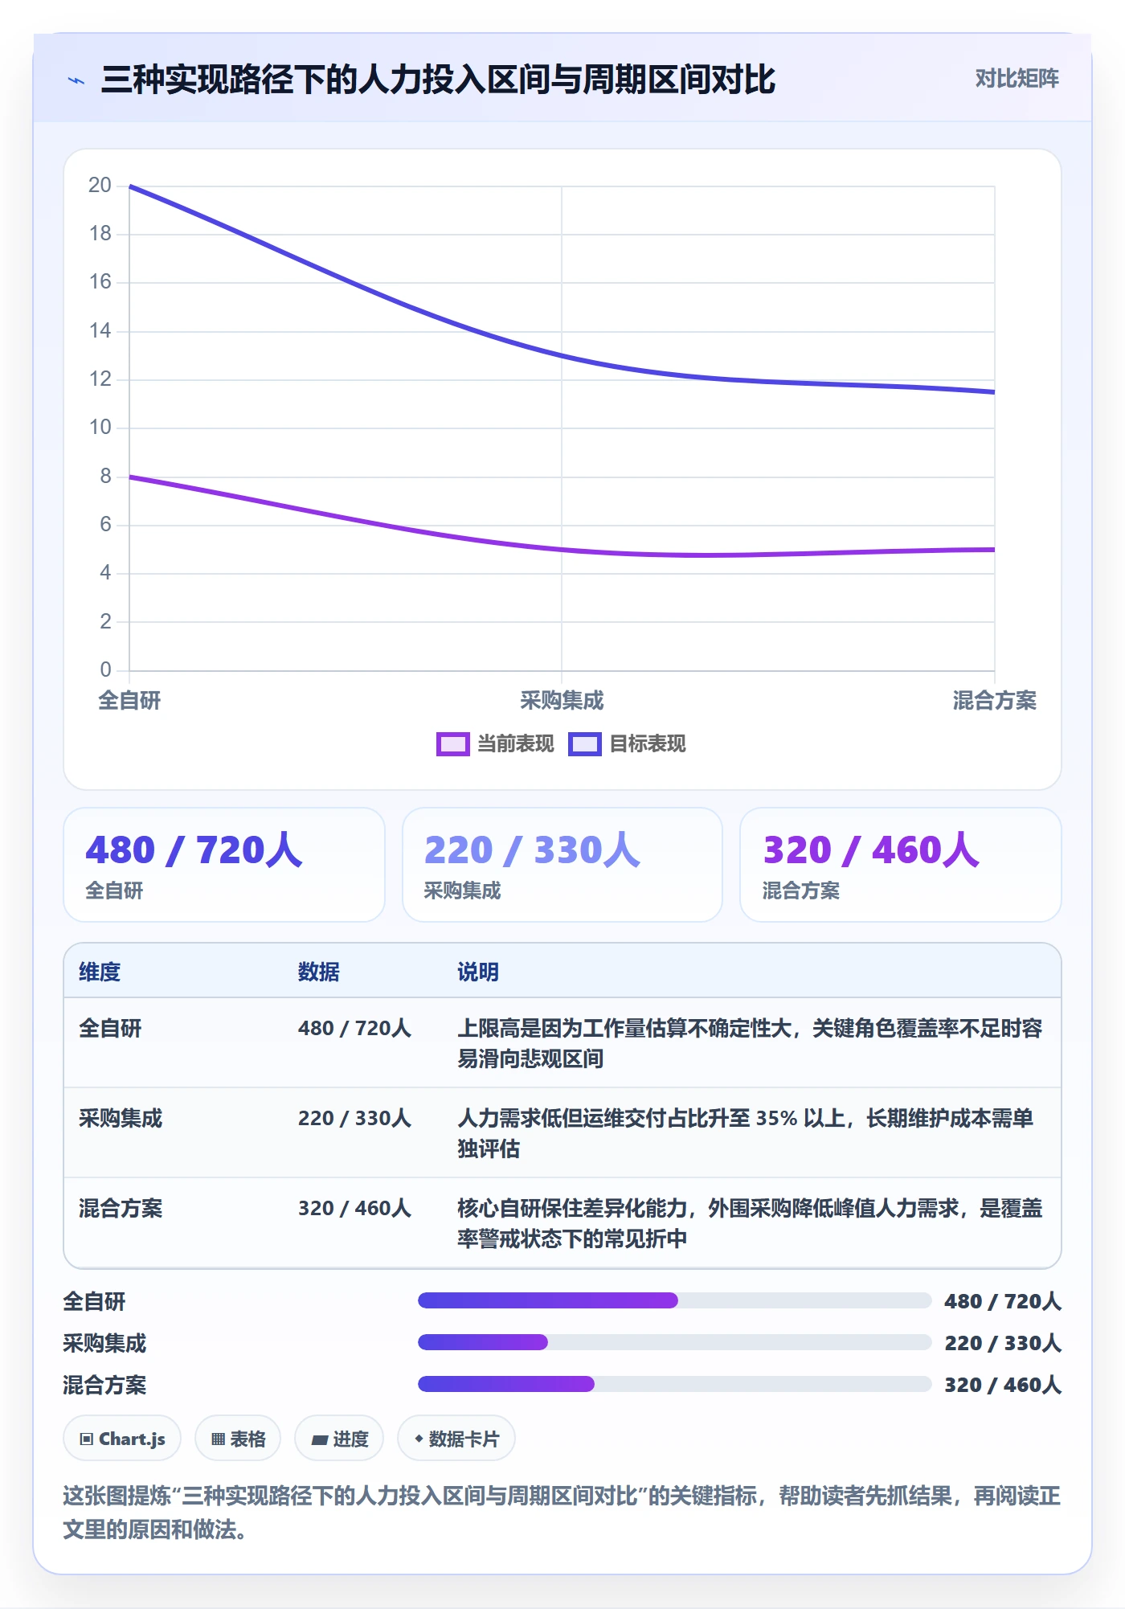Image resolution: width=1125 pixels, height=1609 pixels.
Task: Click the Chart.js chip square icon
Action: 87,1439
